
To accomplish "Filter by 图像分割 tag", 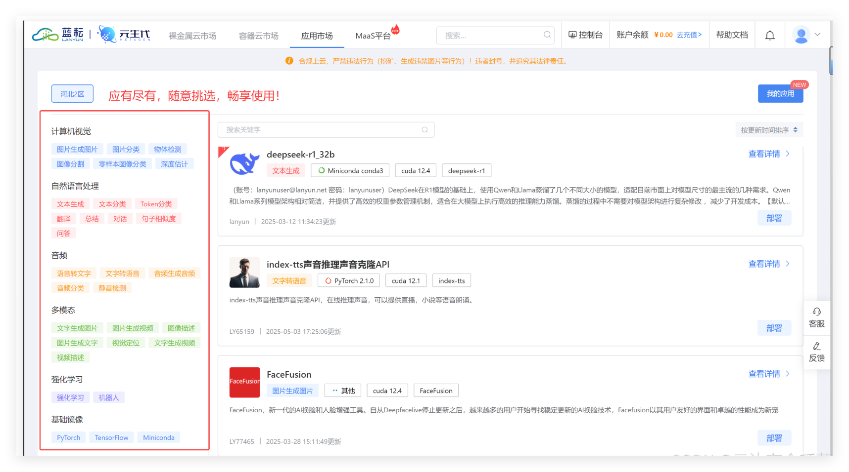I will 70,164.
